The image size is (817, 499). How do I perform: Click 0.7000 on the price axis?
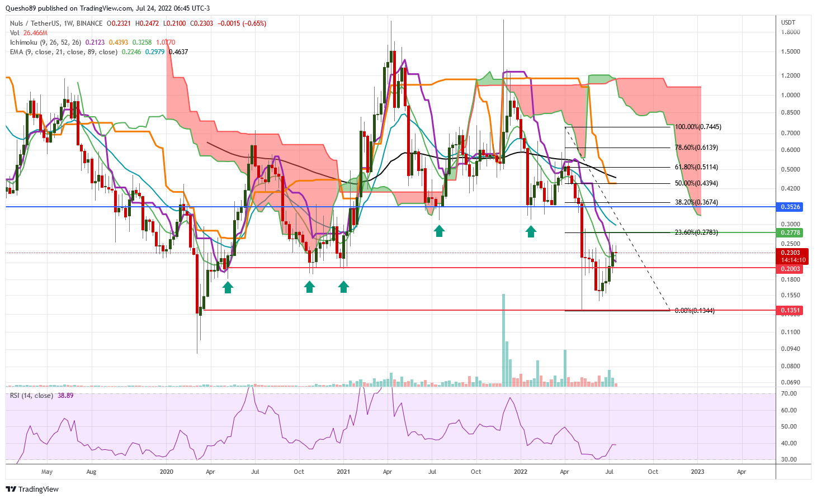tap(791, 133)
